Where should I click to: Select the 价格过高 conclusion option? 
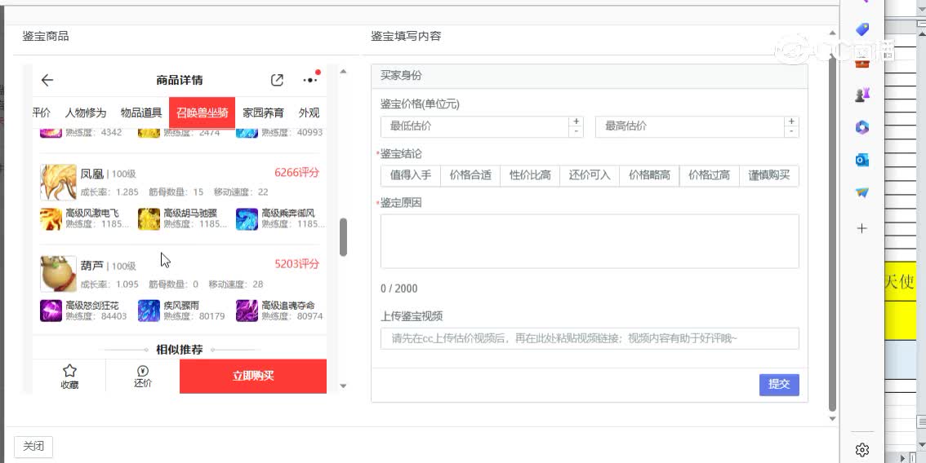click(710, 175)
